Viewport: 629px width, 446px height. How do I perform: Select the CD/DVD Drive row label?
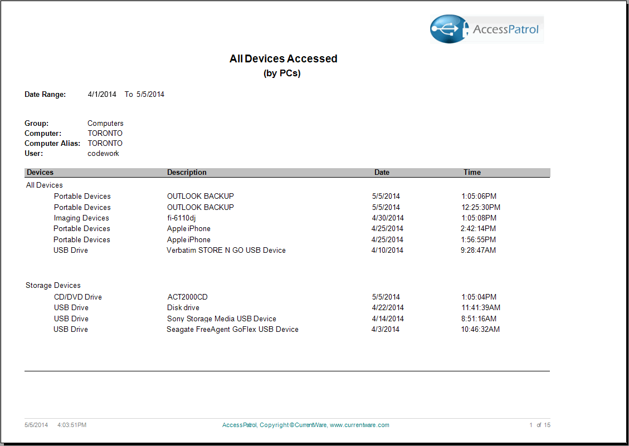coord(78,297)
